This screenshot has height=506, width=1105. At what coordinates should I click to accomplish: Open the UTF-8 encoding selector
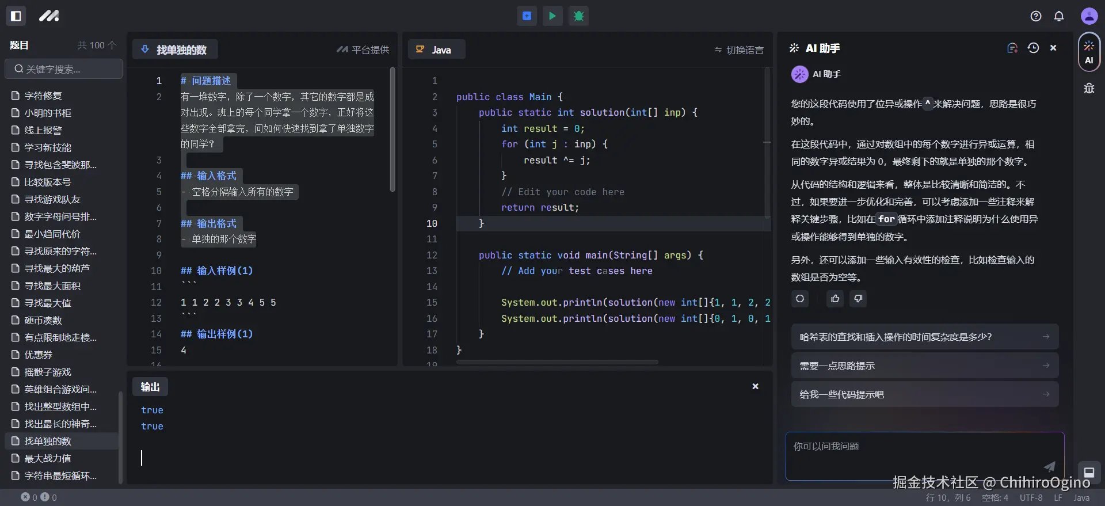click(x=1031, y=498)
